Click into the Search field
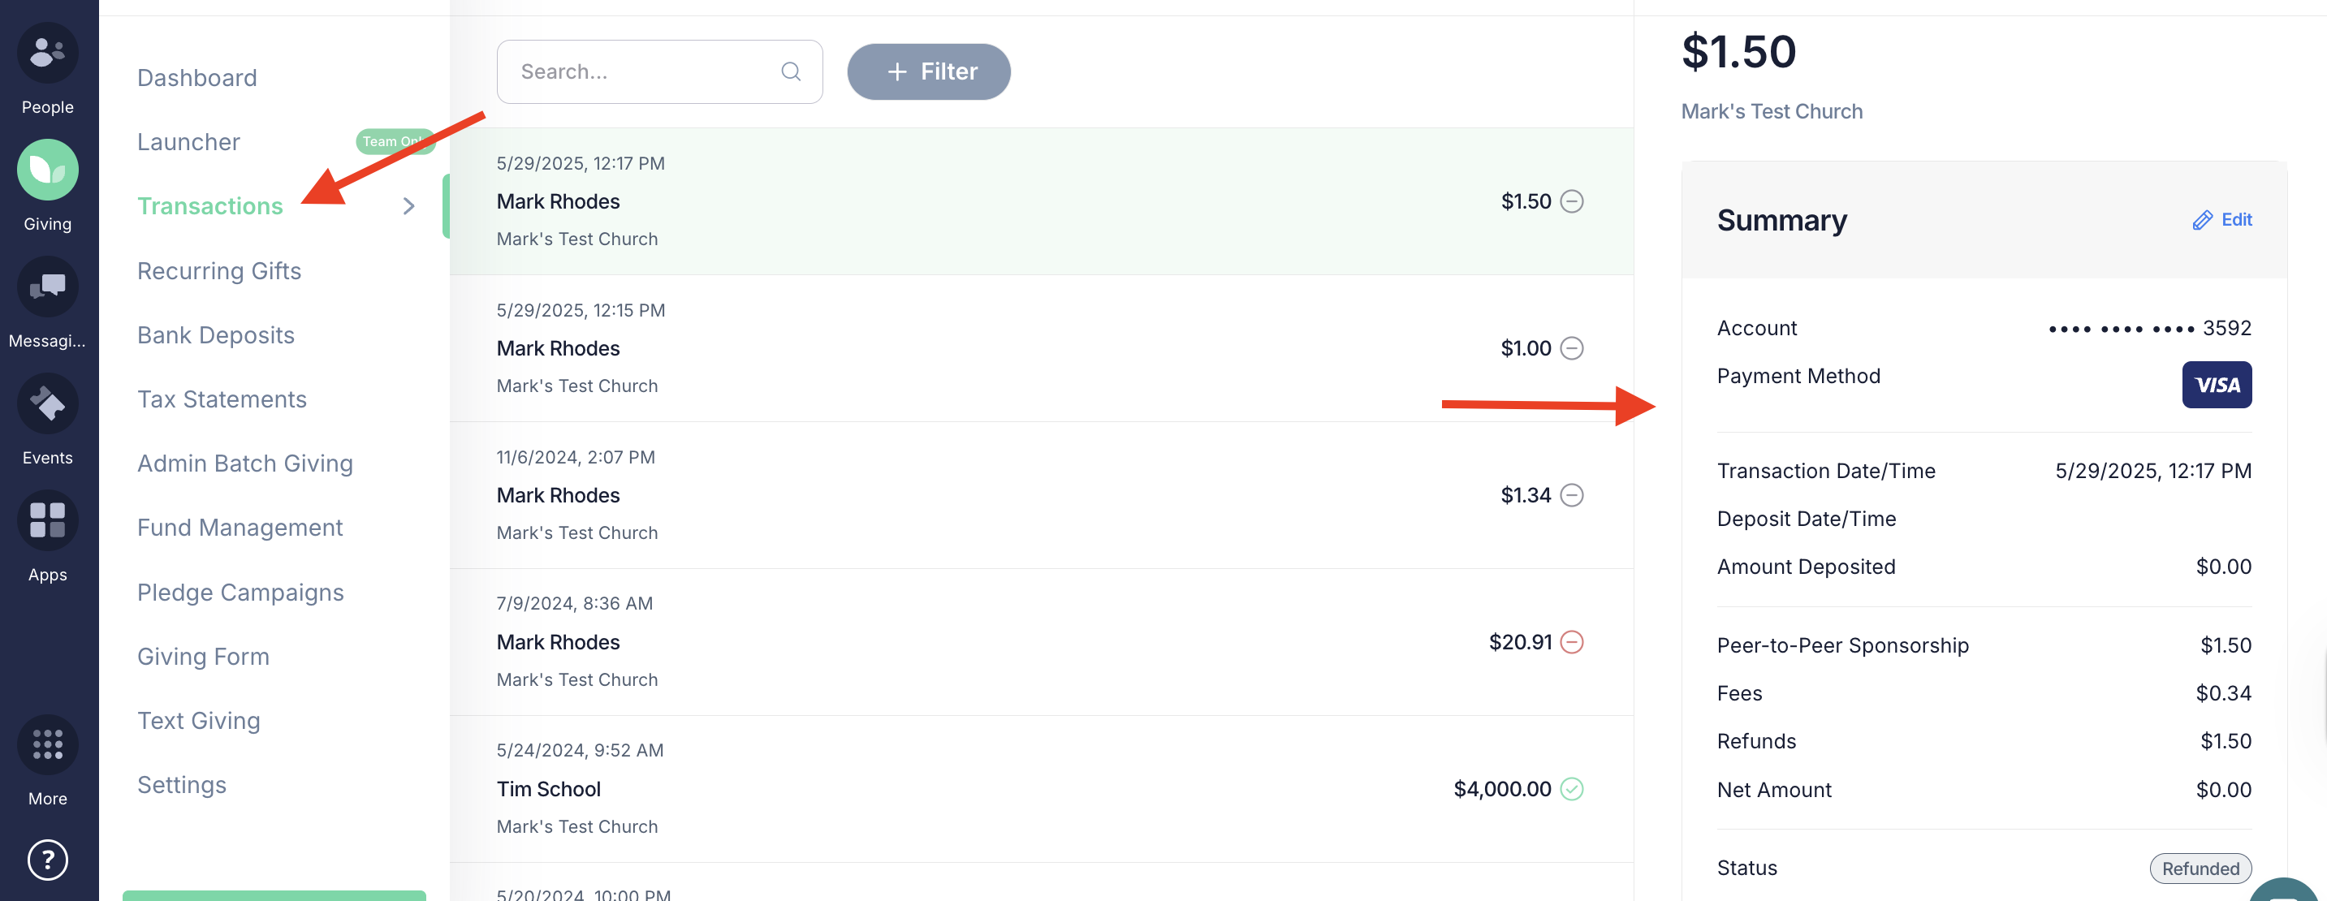 pos(645,71)
